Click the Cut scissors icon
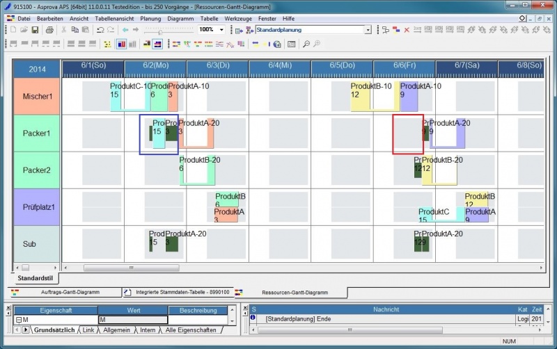 click(65, 30)
